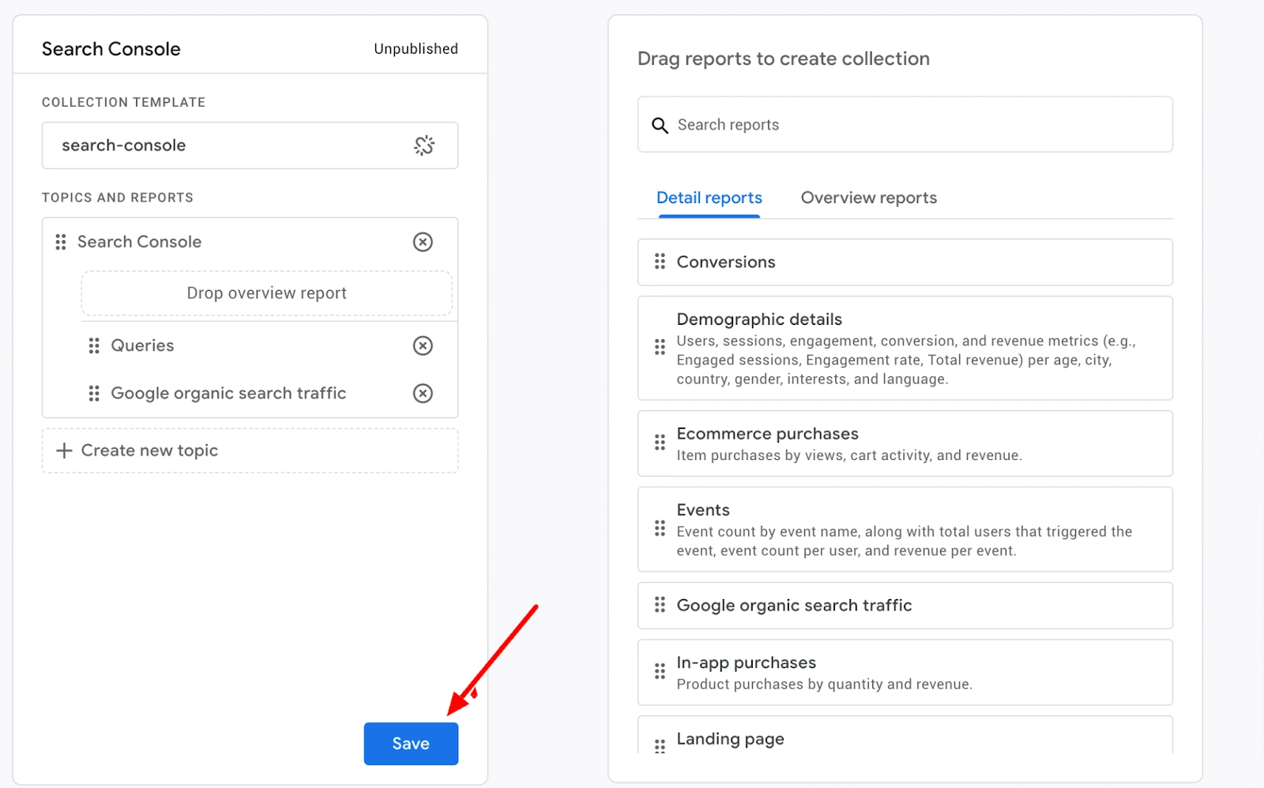Grab the Ecommerce purchases drag handle
Viewport: 1264px width, 788px height.
(660, 443)
